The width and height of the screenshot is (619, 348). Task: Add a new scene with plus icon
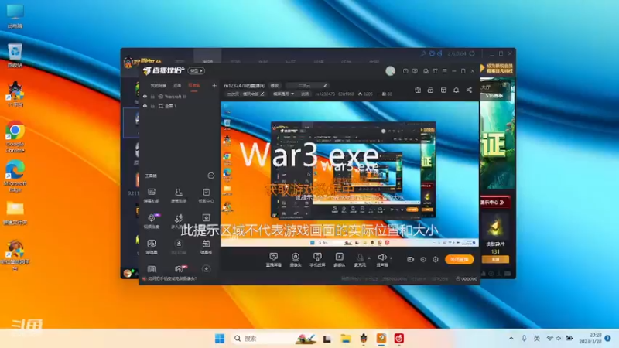coord(214,85)
